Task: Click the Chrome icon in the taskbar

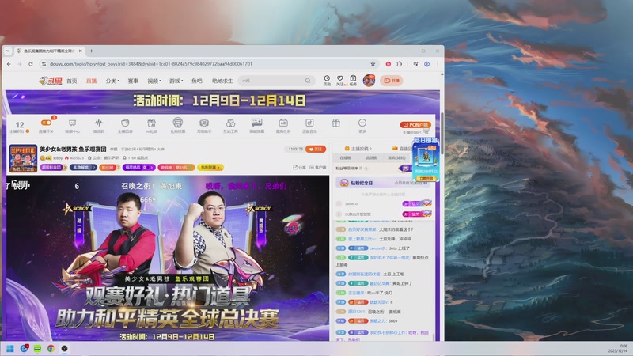Action: coord(51,348)
